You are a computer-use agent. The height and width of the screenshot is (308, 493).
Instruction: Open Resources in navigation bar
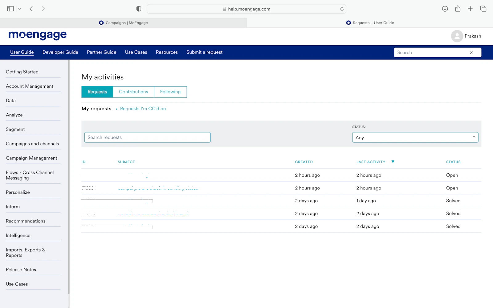point(167,52)
